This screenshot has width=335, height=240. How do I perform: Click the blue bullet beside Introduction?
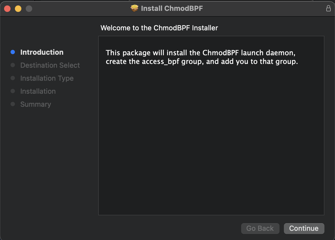(13, 52)
